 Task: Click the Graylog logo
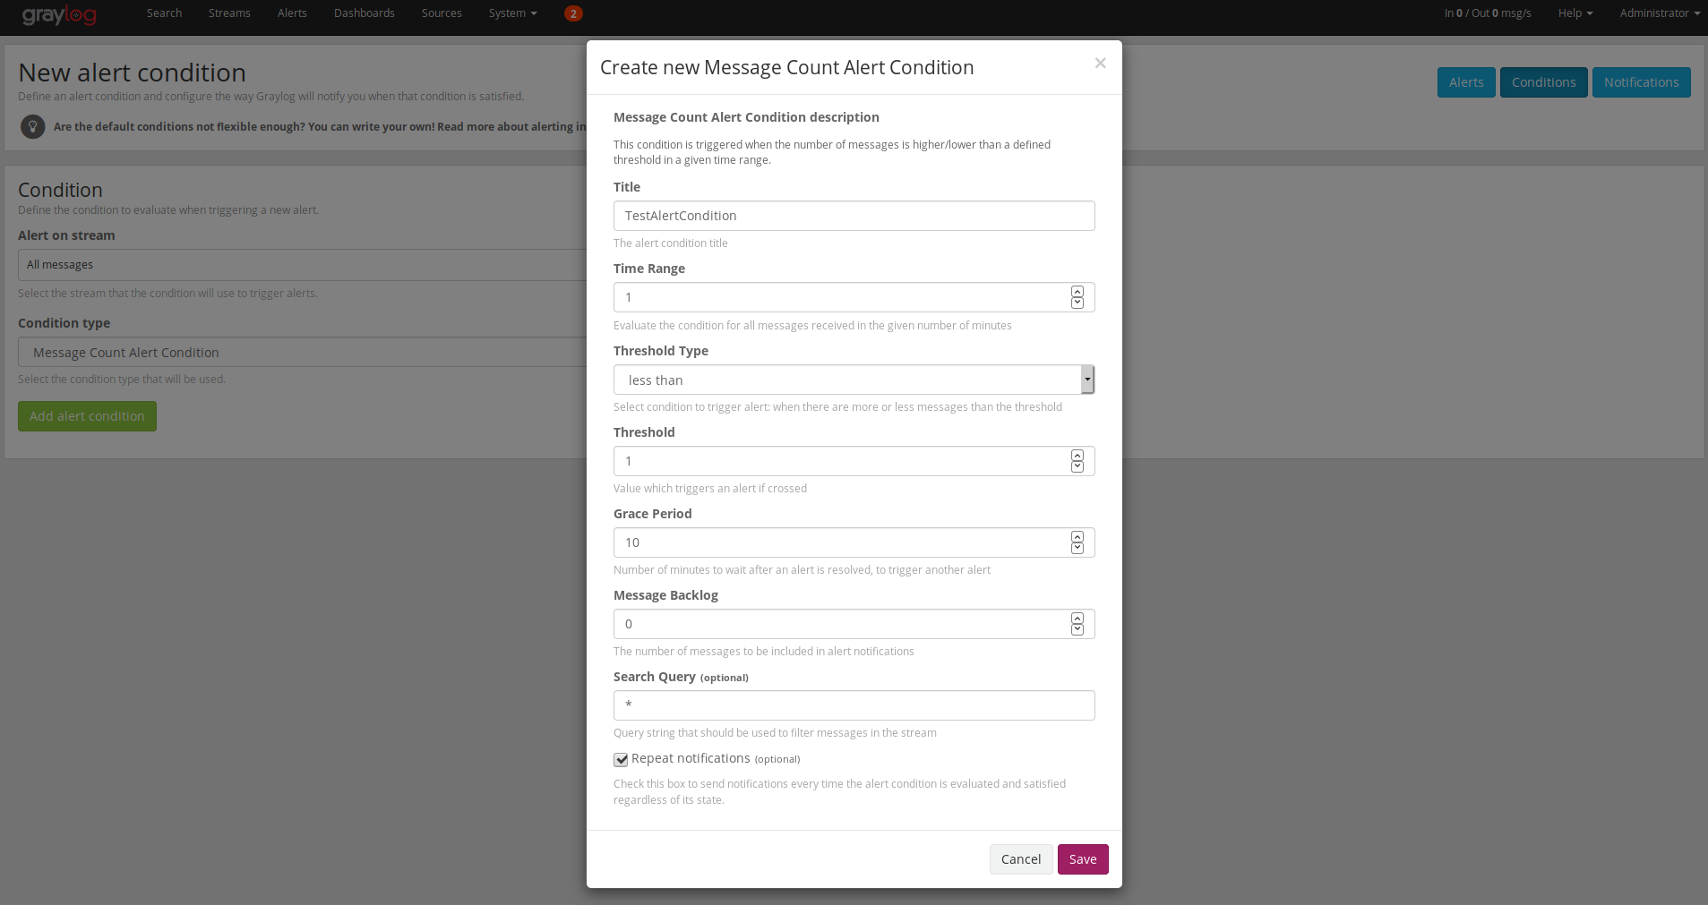coord(59,14)
